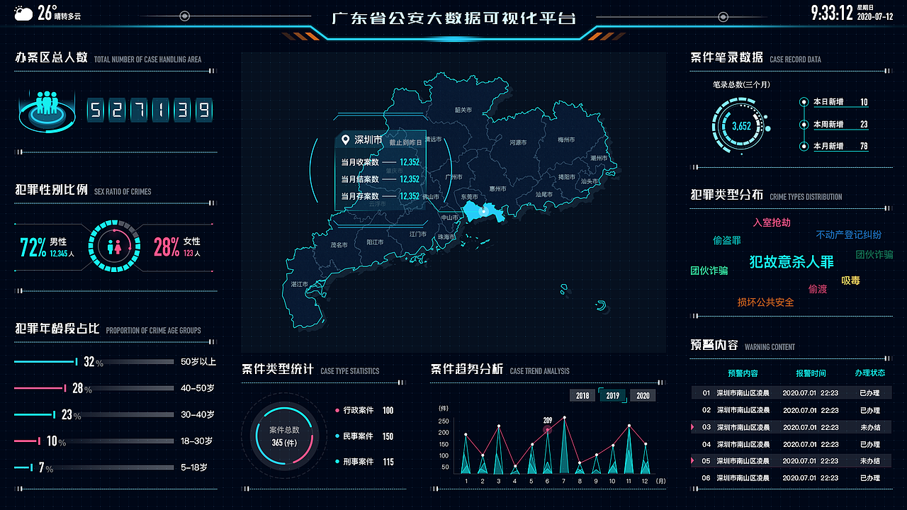Click the 梅州市 label on map
907x510 pixels.
click(566, 140)
